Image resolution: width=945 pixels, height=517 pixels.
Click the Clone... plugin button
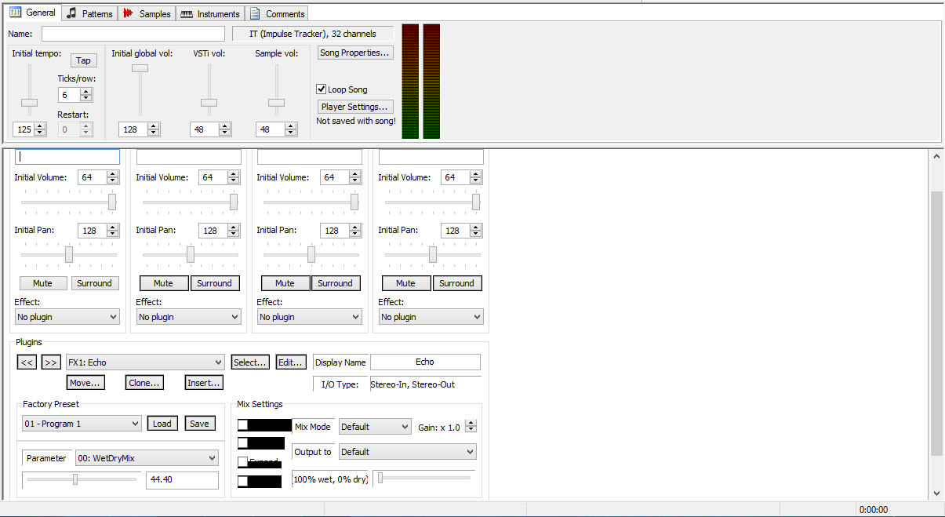(144, 382)
